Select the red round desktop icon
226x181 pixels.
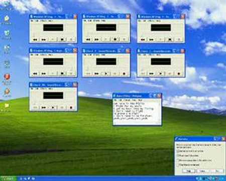[7, 77]
